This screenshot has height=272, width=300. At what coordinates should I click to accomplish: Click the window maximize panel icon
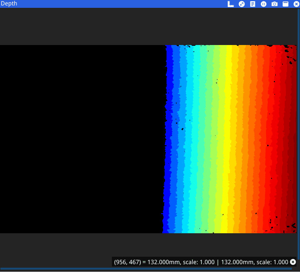(286, 4)
